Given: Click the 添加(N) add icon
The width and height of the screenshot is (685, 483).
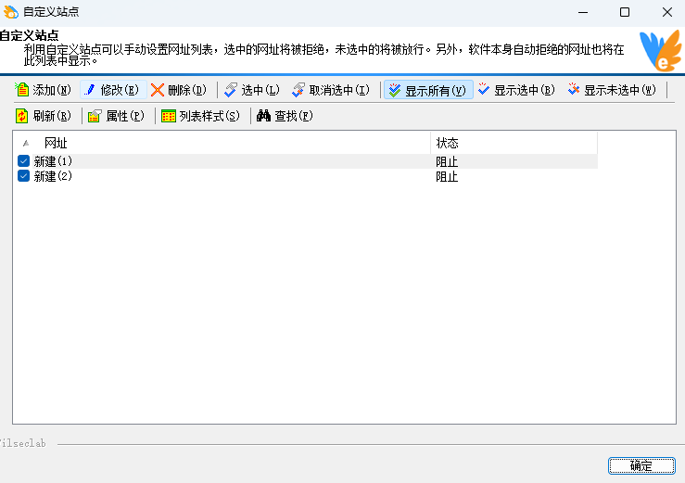Looking at the screenshot, I should click(22, 90).
